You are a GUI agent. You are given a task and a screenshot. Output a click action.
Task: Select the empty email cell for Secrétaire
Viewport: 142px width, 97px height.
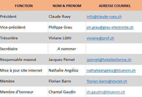tap(114, 49)
